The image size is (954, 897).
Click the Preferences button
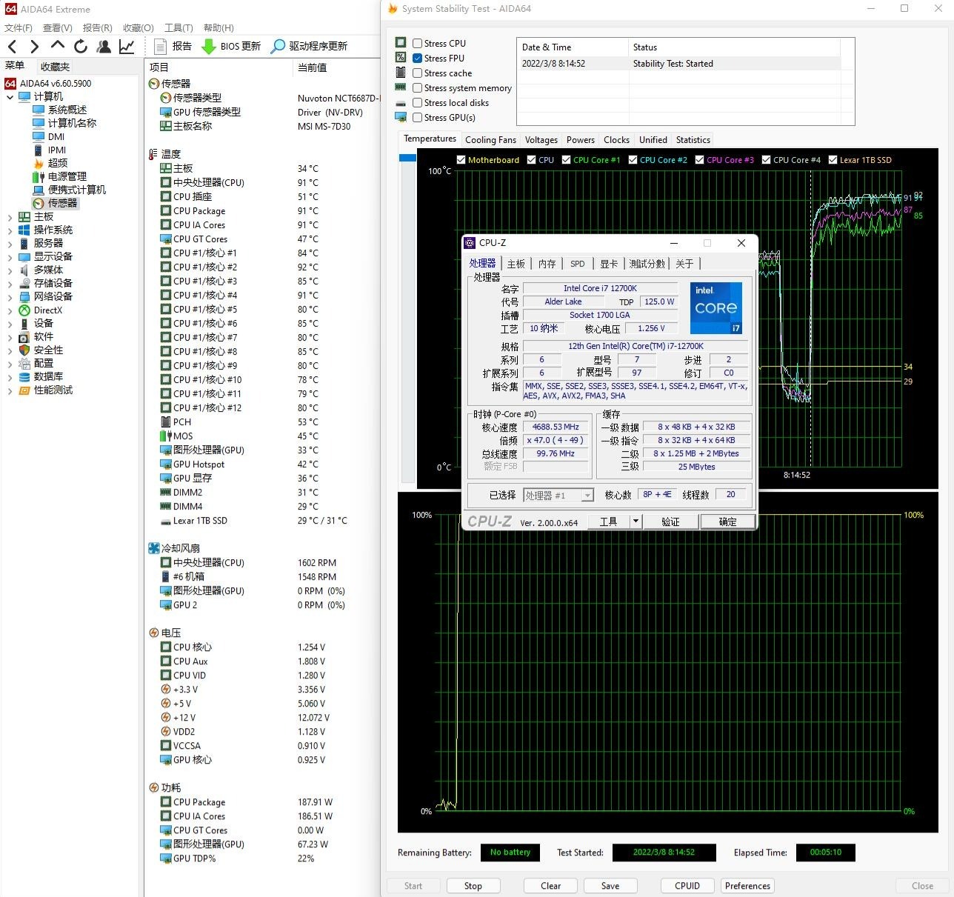click(x=747, y=886)
